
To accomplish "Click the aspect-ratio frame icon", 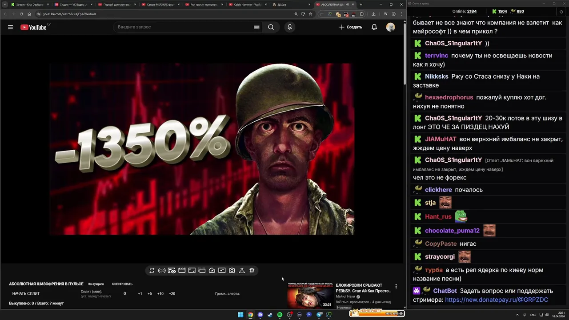I will (x=192, y=270).
